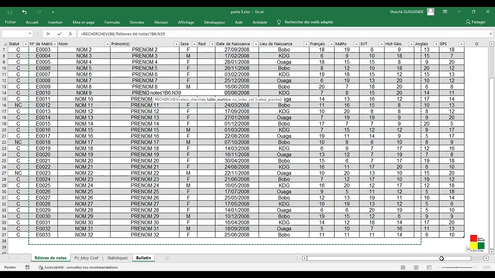Image resolution: width=495 pixels, height=278 pixels.
Task: Select the PRENOM 30 cell
Action: pyautogui.click(x=145, y=222)
